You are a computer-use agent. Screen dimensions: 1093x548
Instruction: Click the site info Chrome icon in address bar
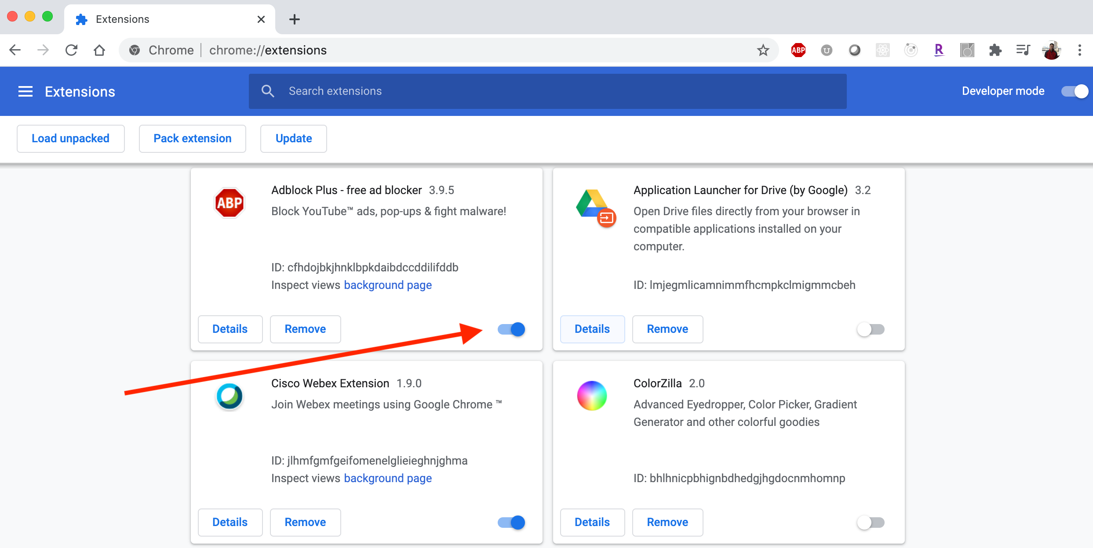135,50
